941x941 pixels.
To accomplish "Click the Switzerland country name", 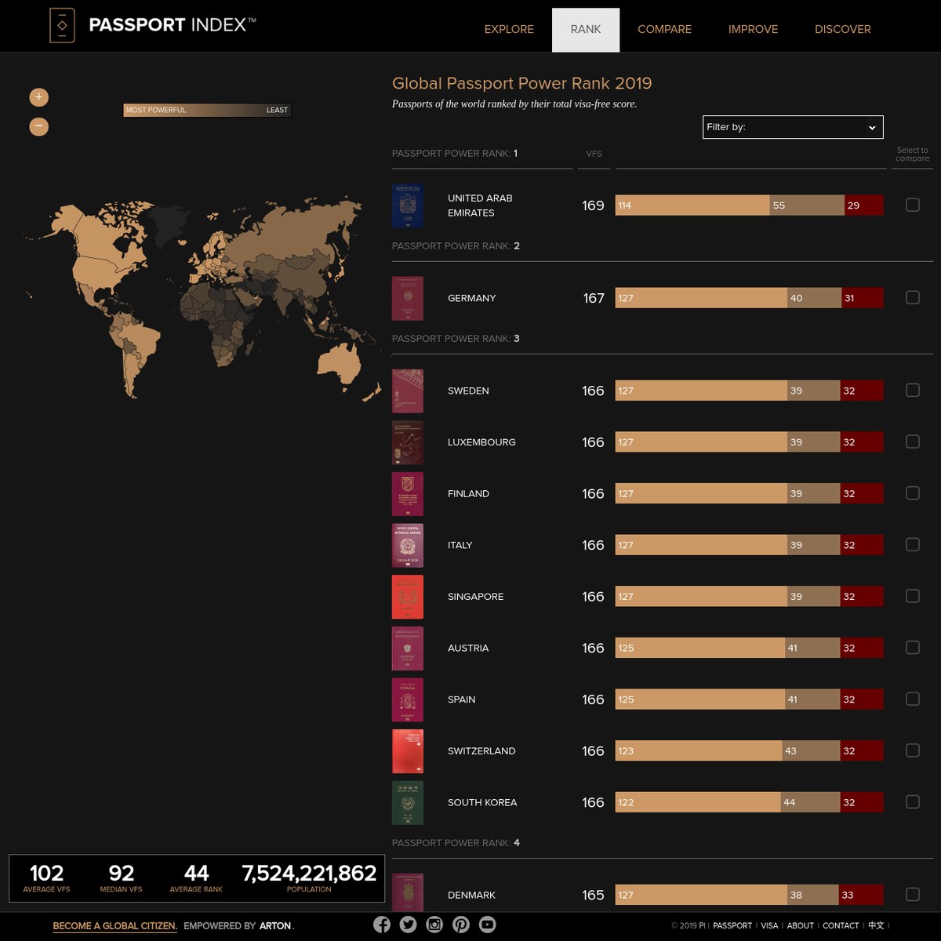I will [x=481, y=751].
